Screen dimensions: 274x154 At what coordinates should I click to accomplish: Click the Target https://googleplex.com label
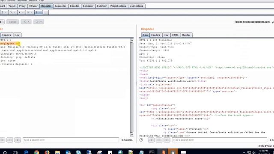(x=252, y=22)
